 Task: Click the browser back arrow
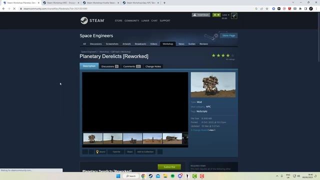[3, 9]
